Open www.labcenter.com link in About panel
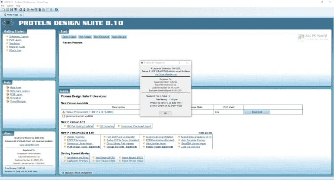334x180 pixels. click(x=29, y=145)
